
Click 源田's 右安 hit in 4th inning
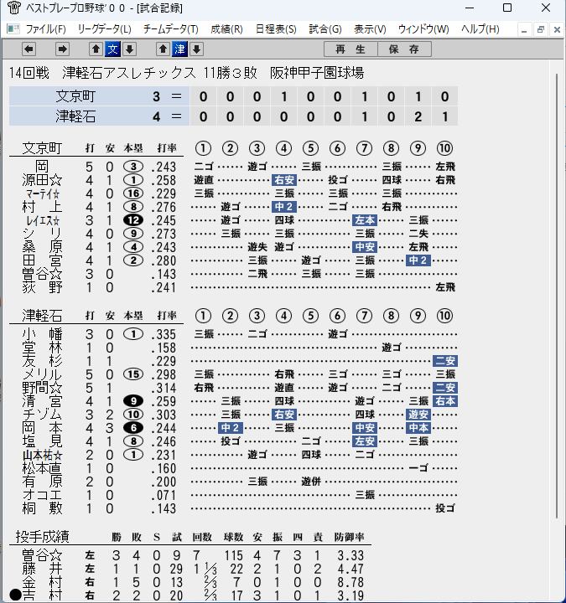(x=283, y=180)
